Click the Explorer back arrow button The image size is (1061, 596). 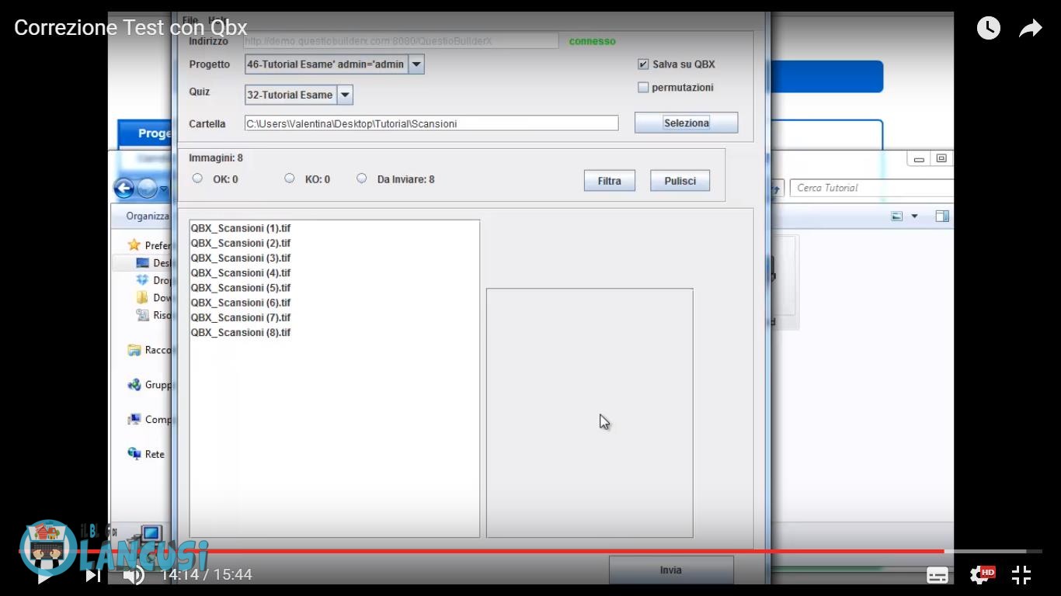(123, 188)
